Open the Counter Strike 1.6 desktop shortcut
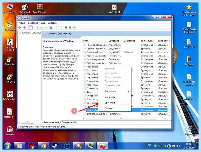 click(10, 45)
